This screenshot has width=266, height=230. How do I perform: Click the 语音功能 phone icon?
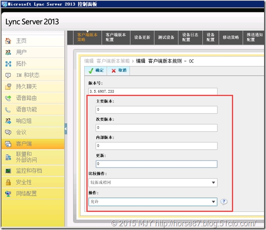coord(8,110)
